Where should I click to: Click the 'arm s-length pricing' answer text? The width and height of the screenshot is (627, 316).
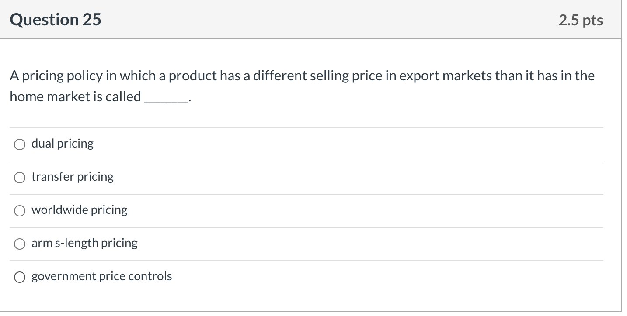84,243
